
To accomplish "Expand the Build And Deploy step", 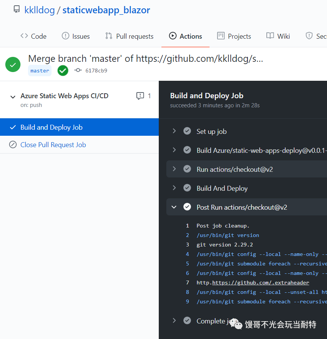I will (174, 188).
